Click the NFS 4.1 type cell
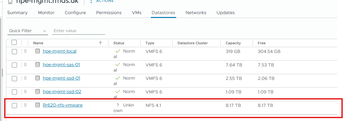 point(153,105)
